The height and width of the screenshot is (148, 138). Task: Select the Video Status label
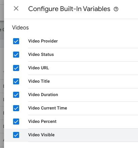click(41, 55)
